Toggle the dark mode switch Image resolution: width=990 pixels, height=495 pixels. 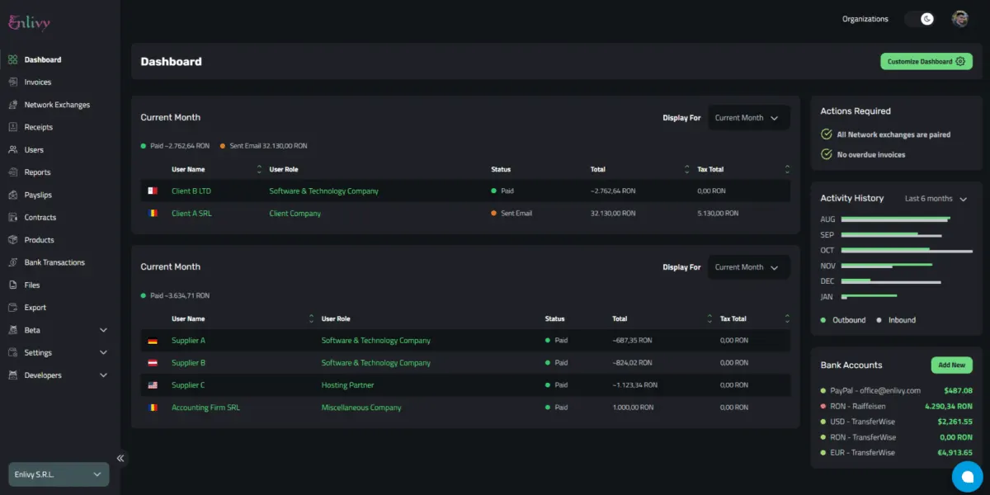[x=921, y=19]
